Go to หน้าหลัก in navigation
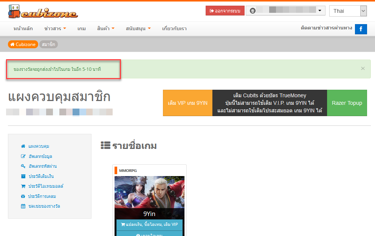 (x=23, y=29)
